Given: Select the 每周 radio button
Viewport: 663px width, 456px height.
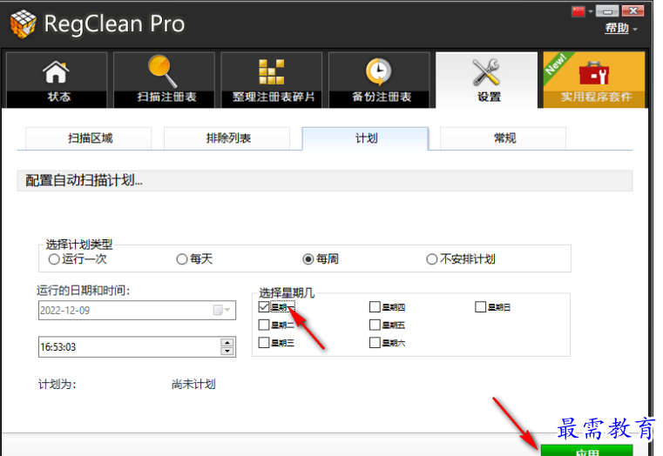Looking at the screenshot, I should pos(308,259).
